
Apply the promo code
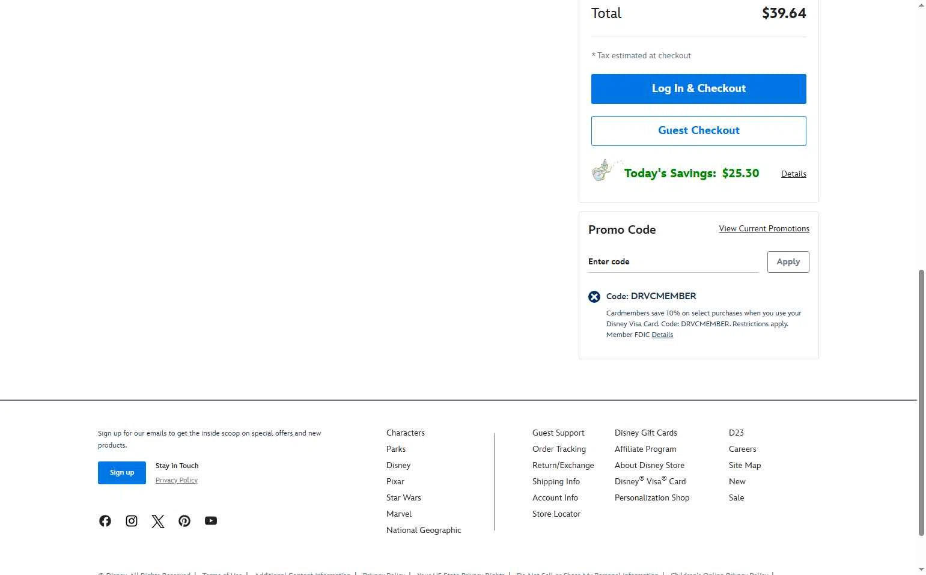pos(788,262)
